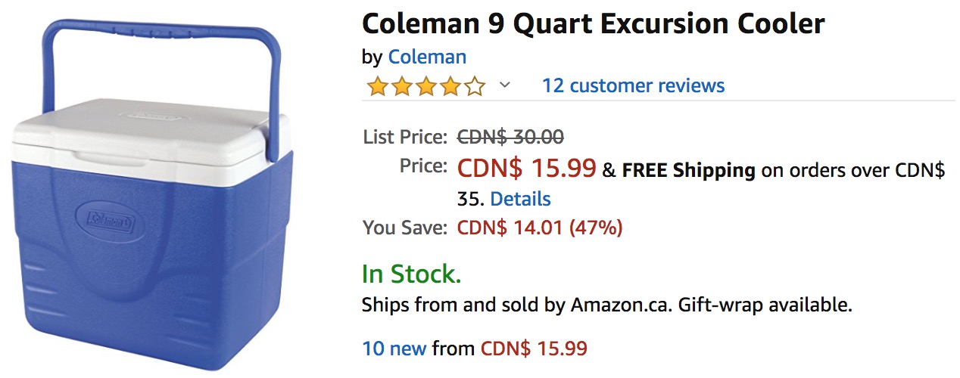
Task: Open the 12 customer reviews link
Action: [x=633, y=85]
